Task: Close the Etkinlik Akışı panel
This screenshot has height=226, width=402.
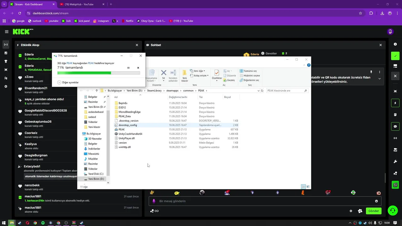Action: 137,45
